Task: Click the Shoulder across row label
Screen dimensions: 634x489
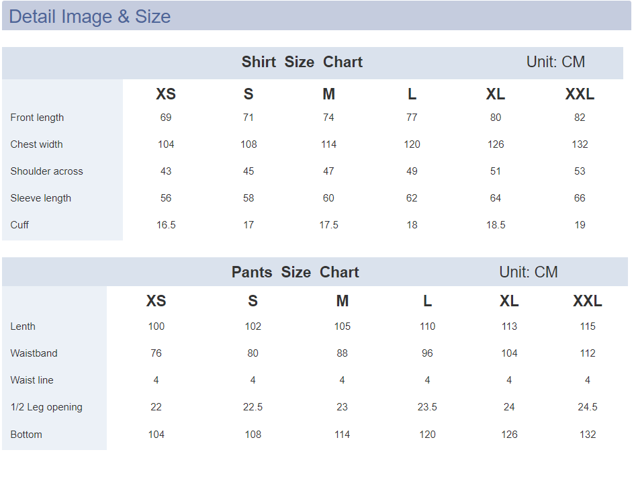Action: [x=46, y=171]
